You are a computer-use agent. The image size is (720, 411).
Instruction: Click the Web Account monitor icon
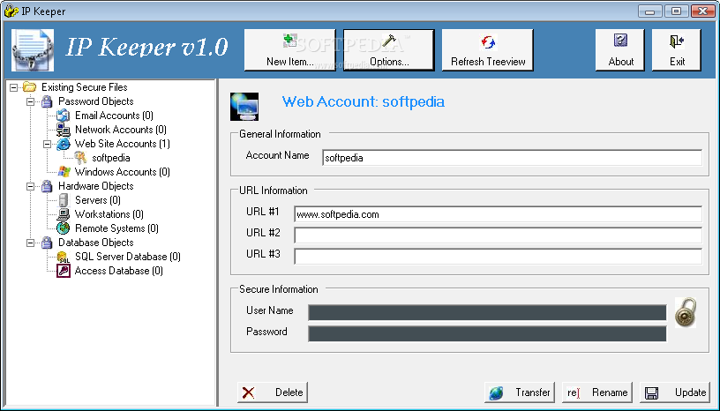(244, 107)
